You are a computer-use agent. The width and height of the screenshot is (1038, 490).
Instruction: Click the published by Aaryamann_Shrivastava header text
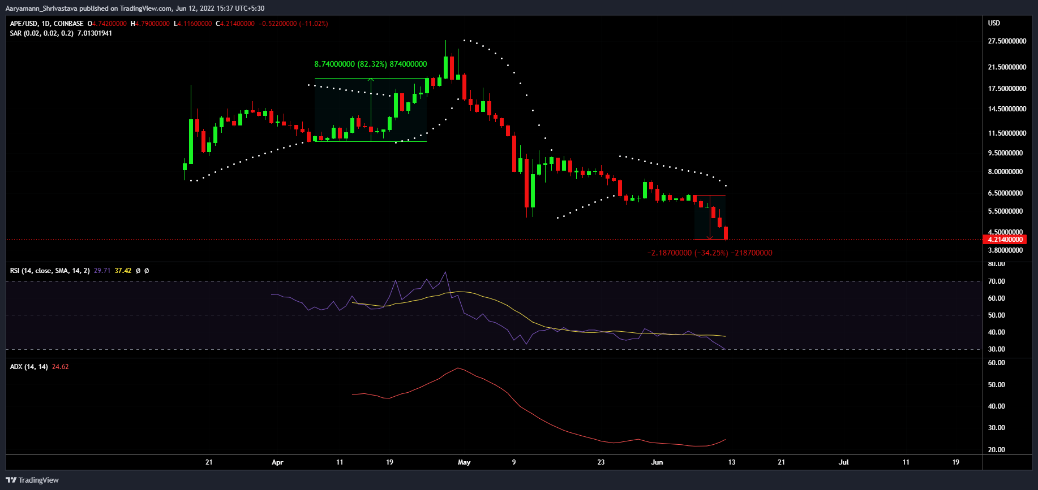[135, 8]
